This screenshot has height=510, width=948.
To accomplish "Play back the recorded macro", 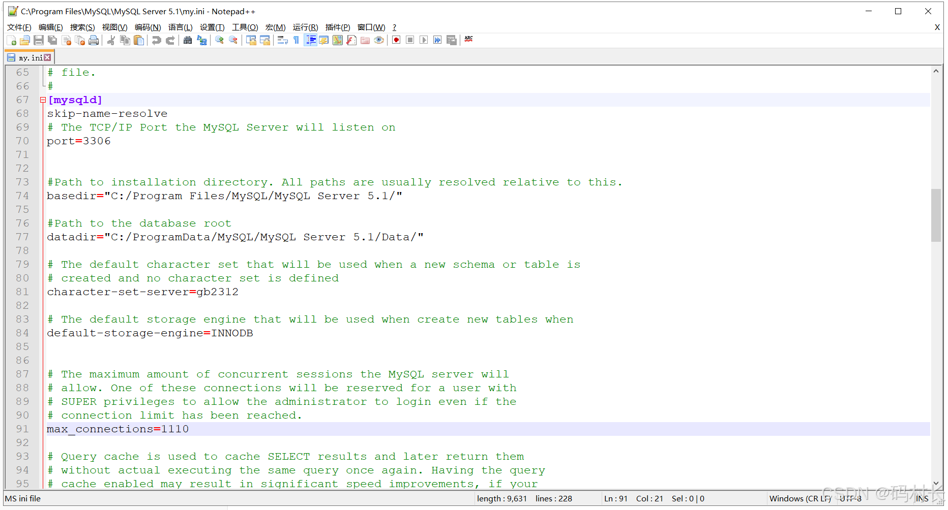I will pyautogui.click(x=424, y=40).
